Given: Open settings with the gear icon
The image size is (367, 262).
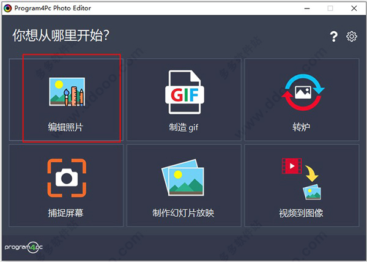Looking at the screenshot, I should 352,37.
